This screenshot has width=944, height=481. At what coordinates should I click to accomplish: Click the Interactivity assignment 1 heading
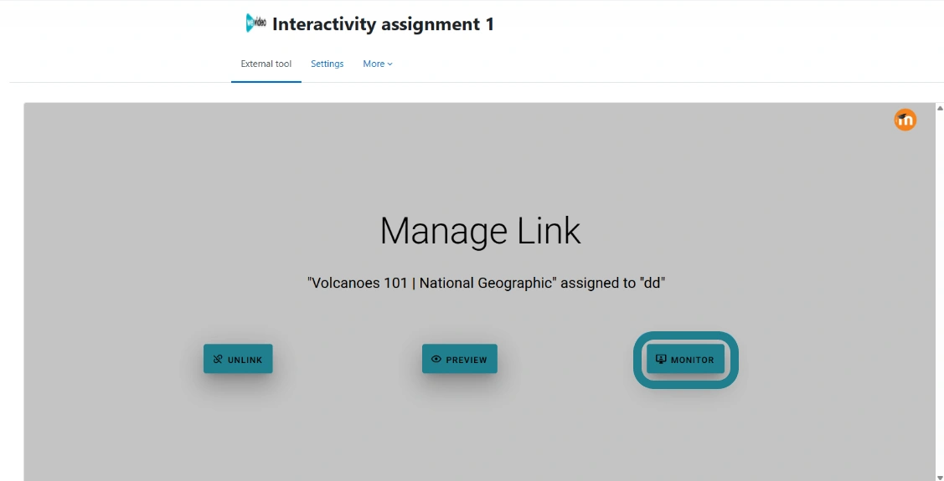[x=383, y=24]
